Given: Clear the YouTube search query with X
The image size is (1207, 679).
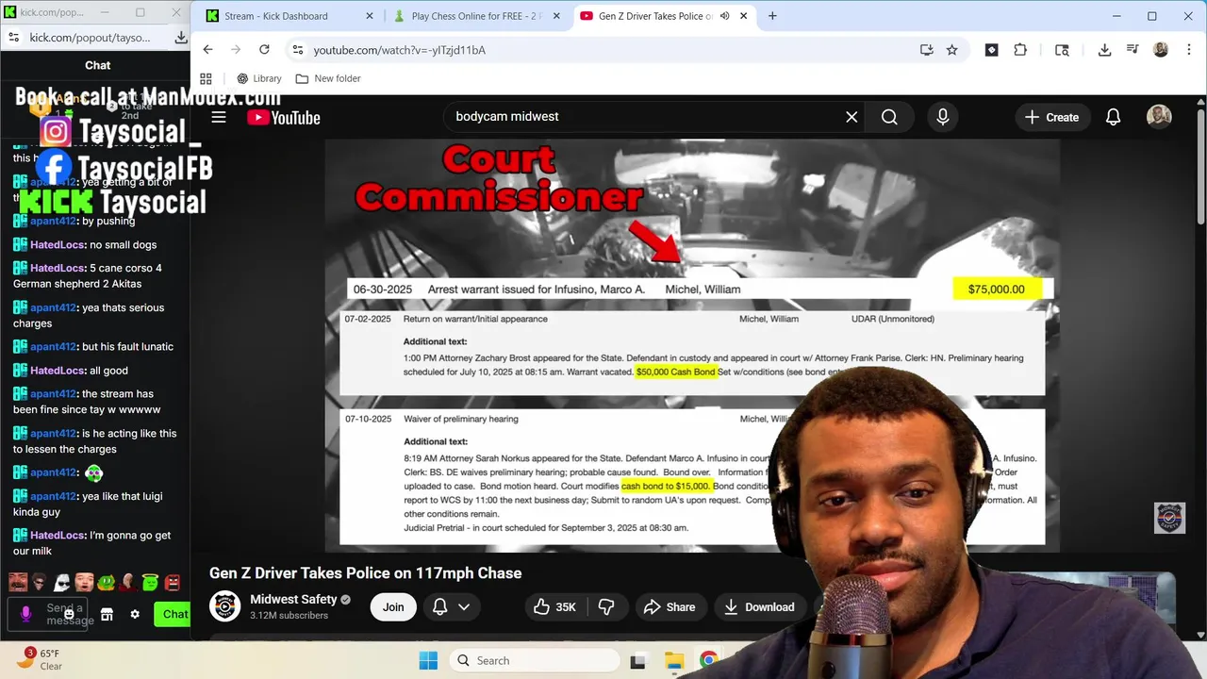Looking at the screenshot, I should [852, 117].
